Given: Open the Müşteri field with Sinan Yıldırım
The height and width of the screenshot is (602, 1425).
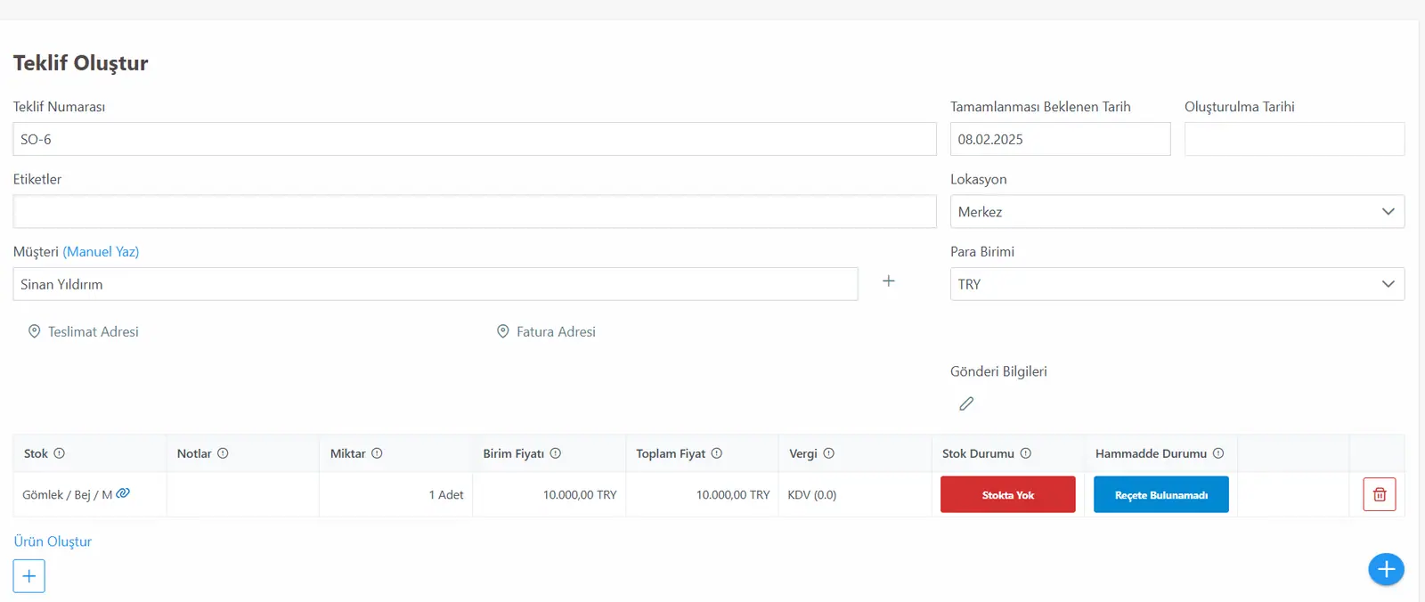Looking at the screenshot, I should click(436, 284).
